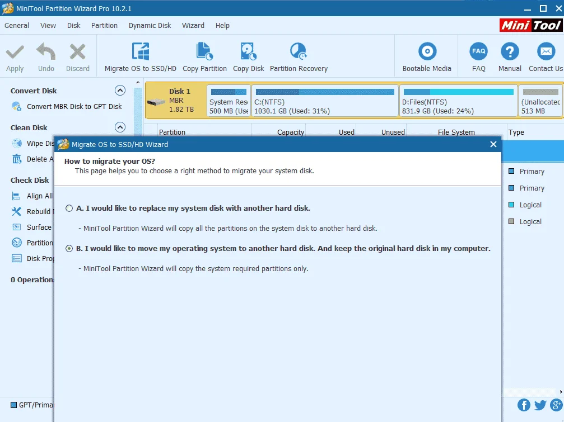
Task: Open the Partition menu
Action: click(104, 26)
